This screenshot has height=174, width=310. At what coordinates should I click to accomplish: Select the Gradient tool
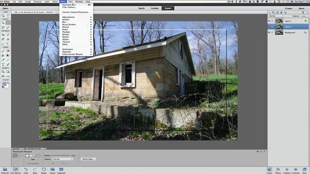click(8, 56)
